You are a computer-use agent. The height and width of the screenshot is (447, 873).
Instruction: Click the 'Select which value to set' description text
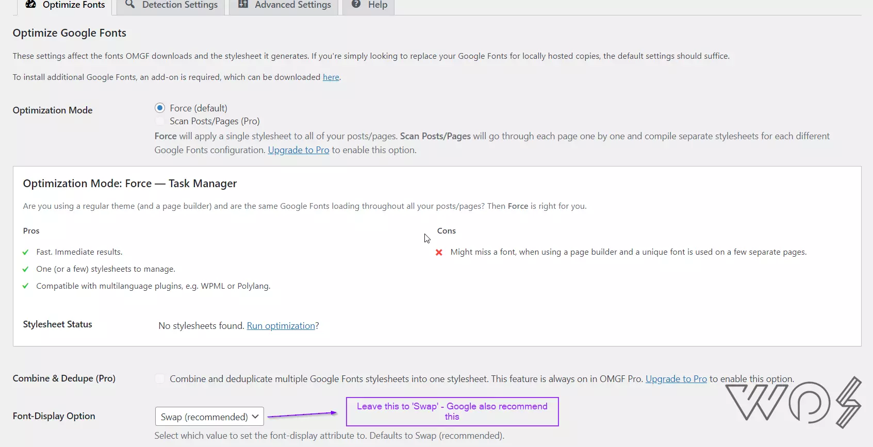[x=330, y=436]
